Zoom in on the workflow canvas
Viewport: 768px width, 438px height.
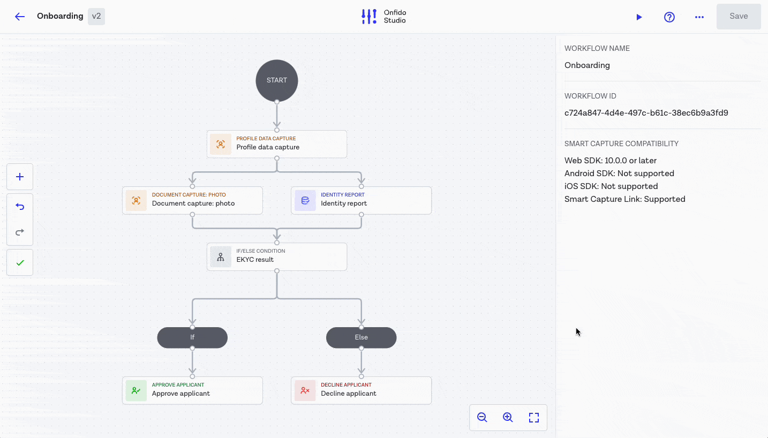tap(508, 418)
